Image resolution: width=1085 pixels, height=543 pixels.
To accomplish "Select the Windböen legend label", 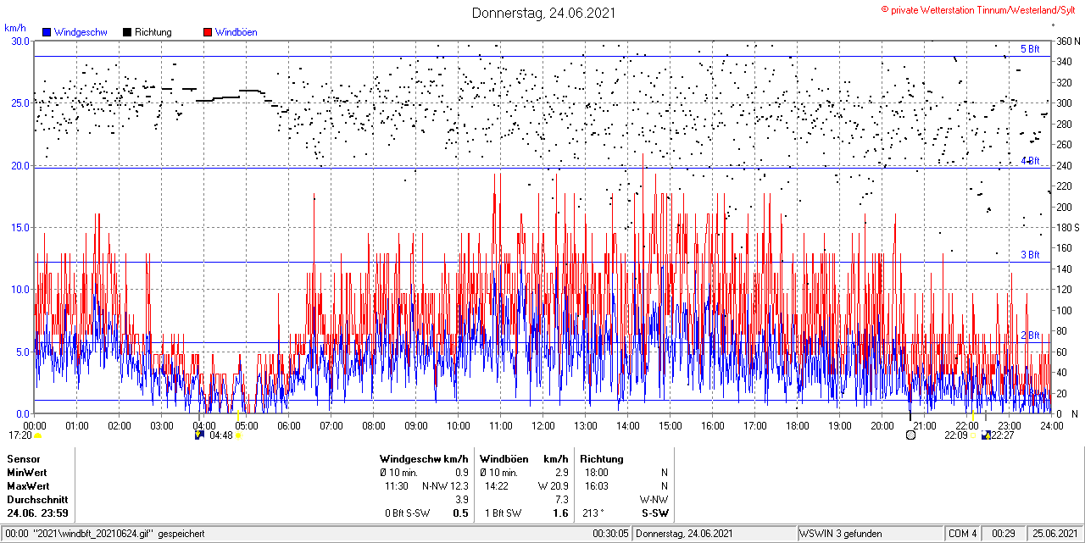I will point(236,32).
